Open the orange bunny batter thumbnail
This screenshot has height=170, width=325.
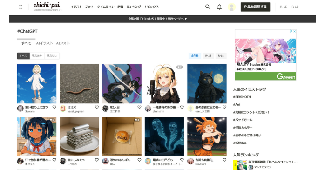pos(207,136)
